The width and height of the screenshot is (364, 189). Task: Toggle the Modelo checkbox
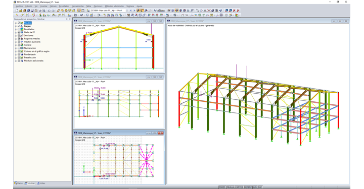(x=19, y=23)
